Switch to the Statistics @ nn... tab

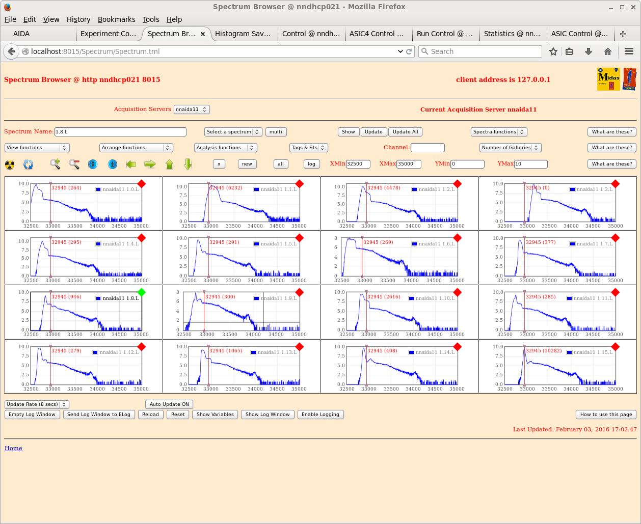tap(513, 34)
